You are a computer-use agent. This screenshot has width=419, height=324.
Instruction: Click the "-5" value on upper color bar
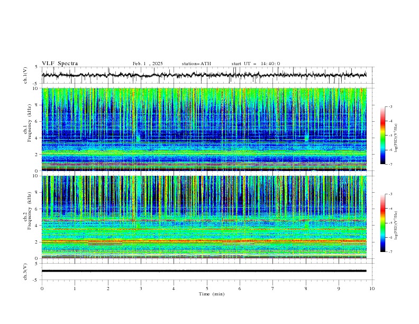[x=390, y=136]
